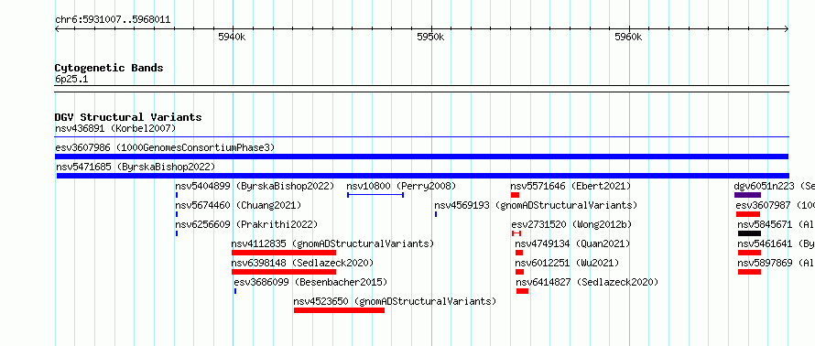Click the red bar under nsv6398148

(284, 272)
